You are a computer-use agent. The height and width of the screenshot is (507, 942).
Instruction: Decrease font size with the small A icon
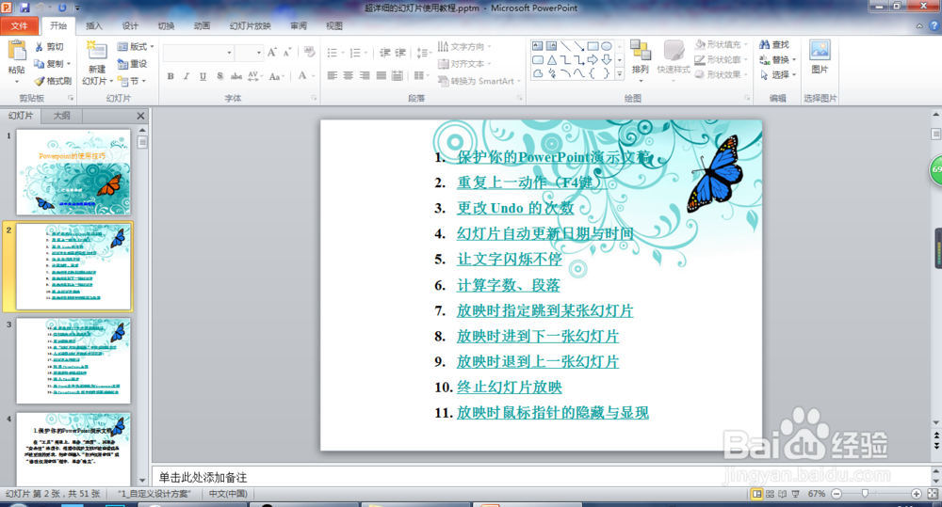tap(287, 53)
